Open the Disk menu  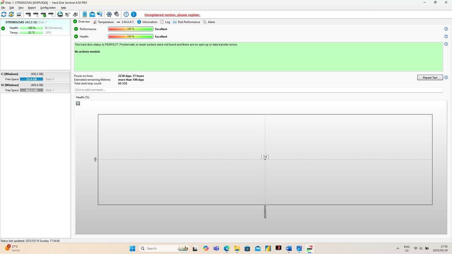pyautogui.click(x=12, y=8)
